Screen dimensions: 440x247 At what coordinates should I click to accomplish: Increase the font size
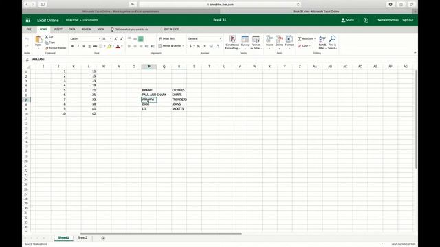click(x=115, y=38)
